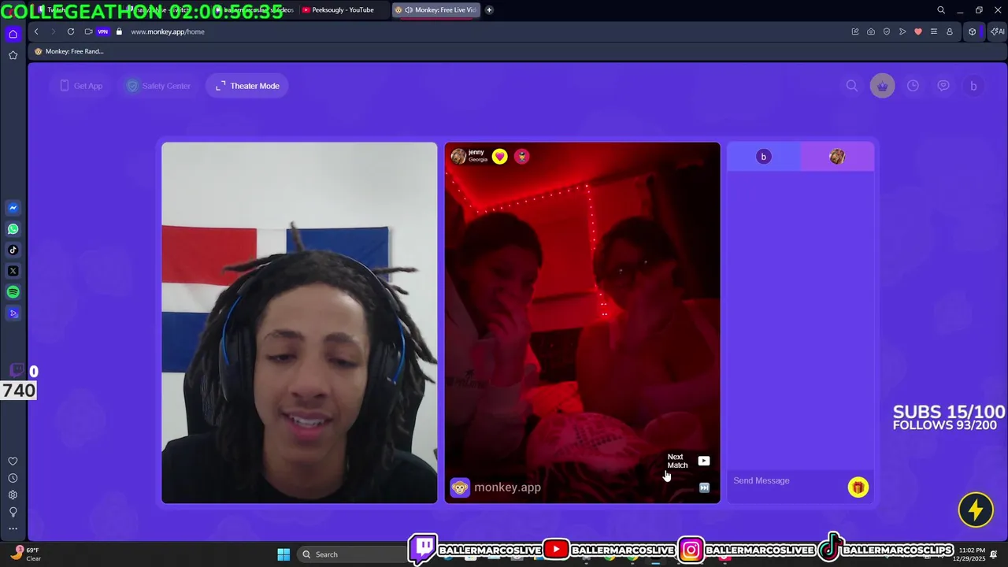Click the sidebar home icon at top left
This screenshot has width=1008, height=567.
pos(13,34)
